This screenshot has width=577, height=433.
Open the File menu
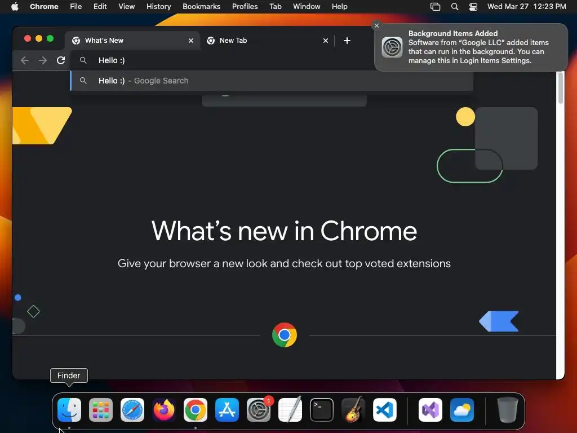76,7
